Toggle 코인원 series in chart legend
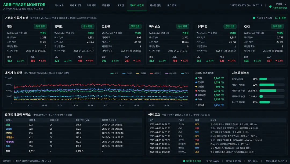Viewport: 290px width, 164px height. [141, 73]
